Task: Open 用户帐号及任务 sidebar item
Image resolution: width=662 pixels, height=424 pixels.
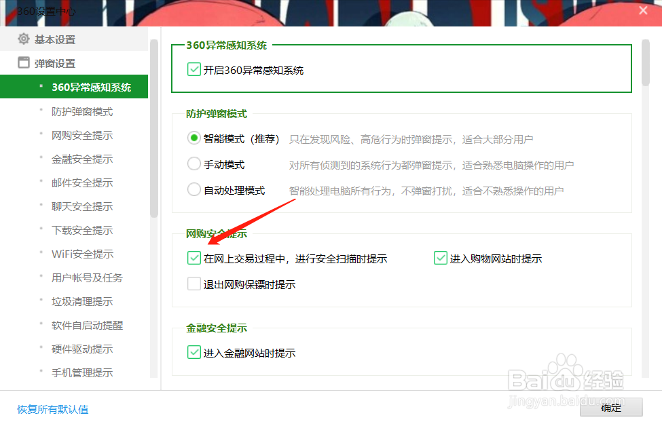Action: coord(88,277)
